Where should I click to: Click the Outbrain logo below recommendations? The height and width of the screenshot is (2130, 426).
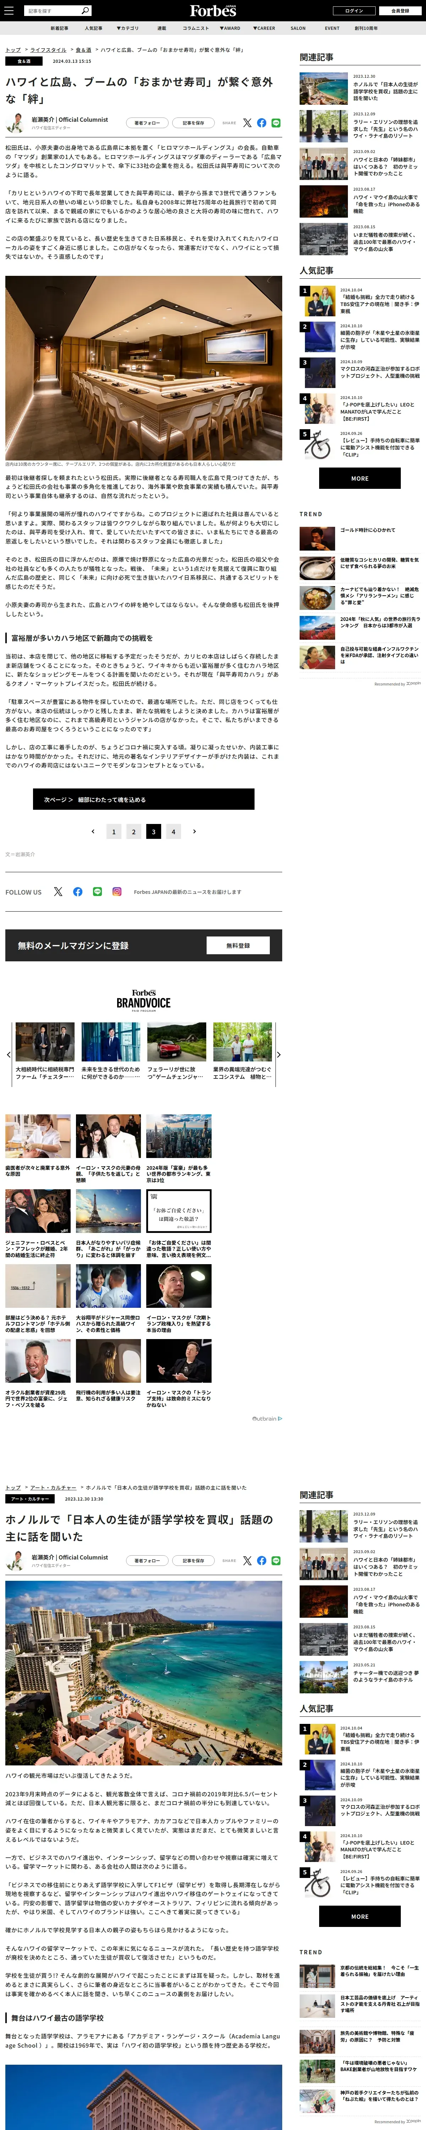click(x=267, y=1418)
